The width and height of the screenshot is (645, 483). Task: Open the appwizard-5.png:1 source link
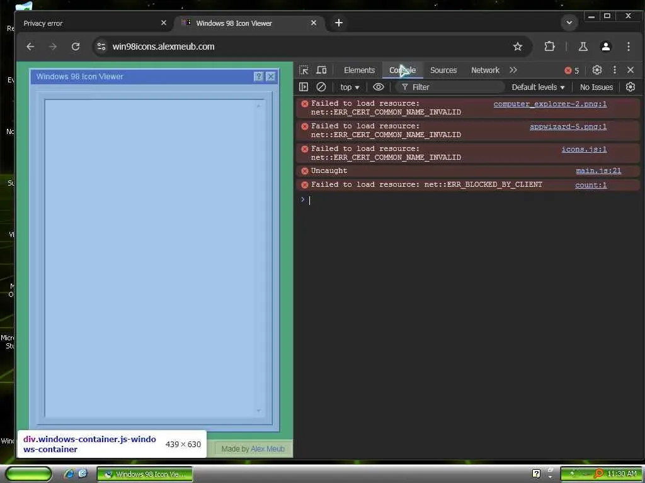point(568,126)
